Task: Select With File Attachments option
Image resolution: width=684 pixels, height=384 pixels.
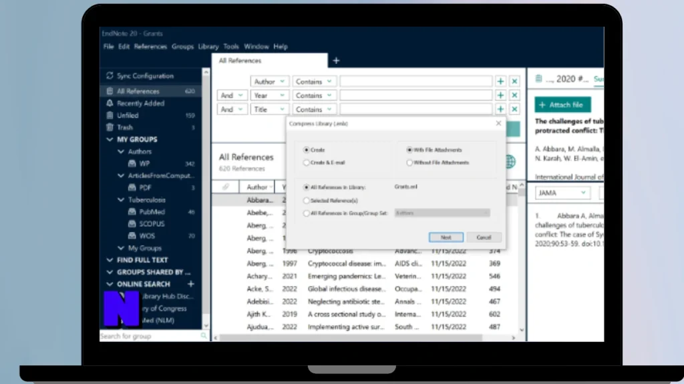Action: click(409, 150)
